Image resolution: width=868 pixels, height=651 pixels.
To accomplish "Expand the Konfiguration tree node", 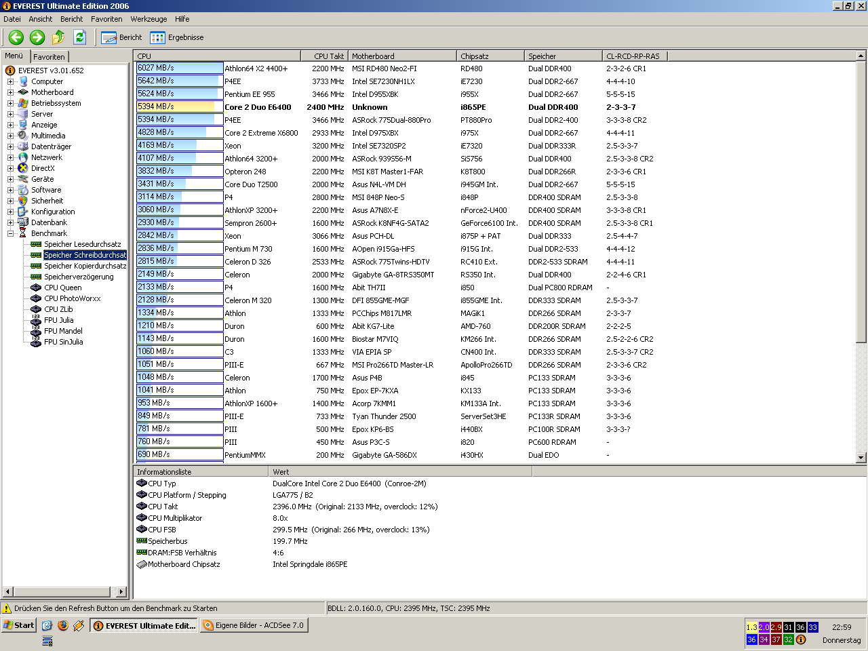I will (x=10, y=212).
